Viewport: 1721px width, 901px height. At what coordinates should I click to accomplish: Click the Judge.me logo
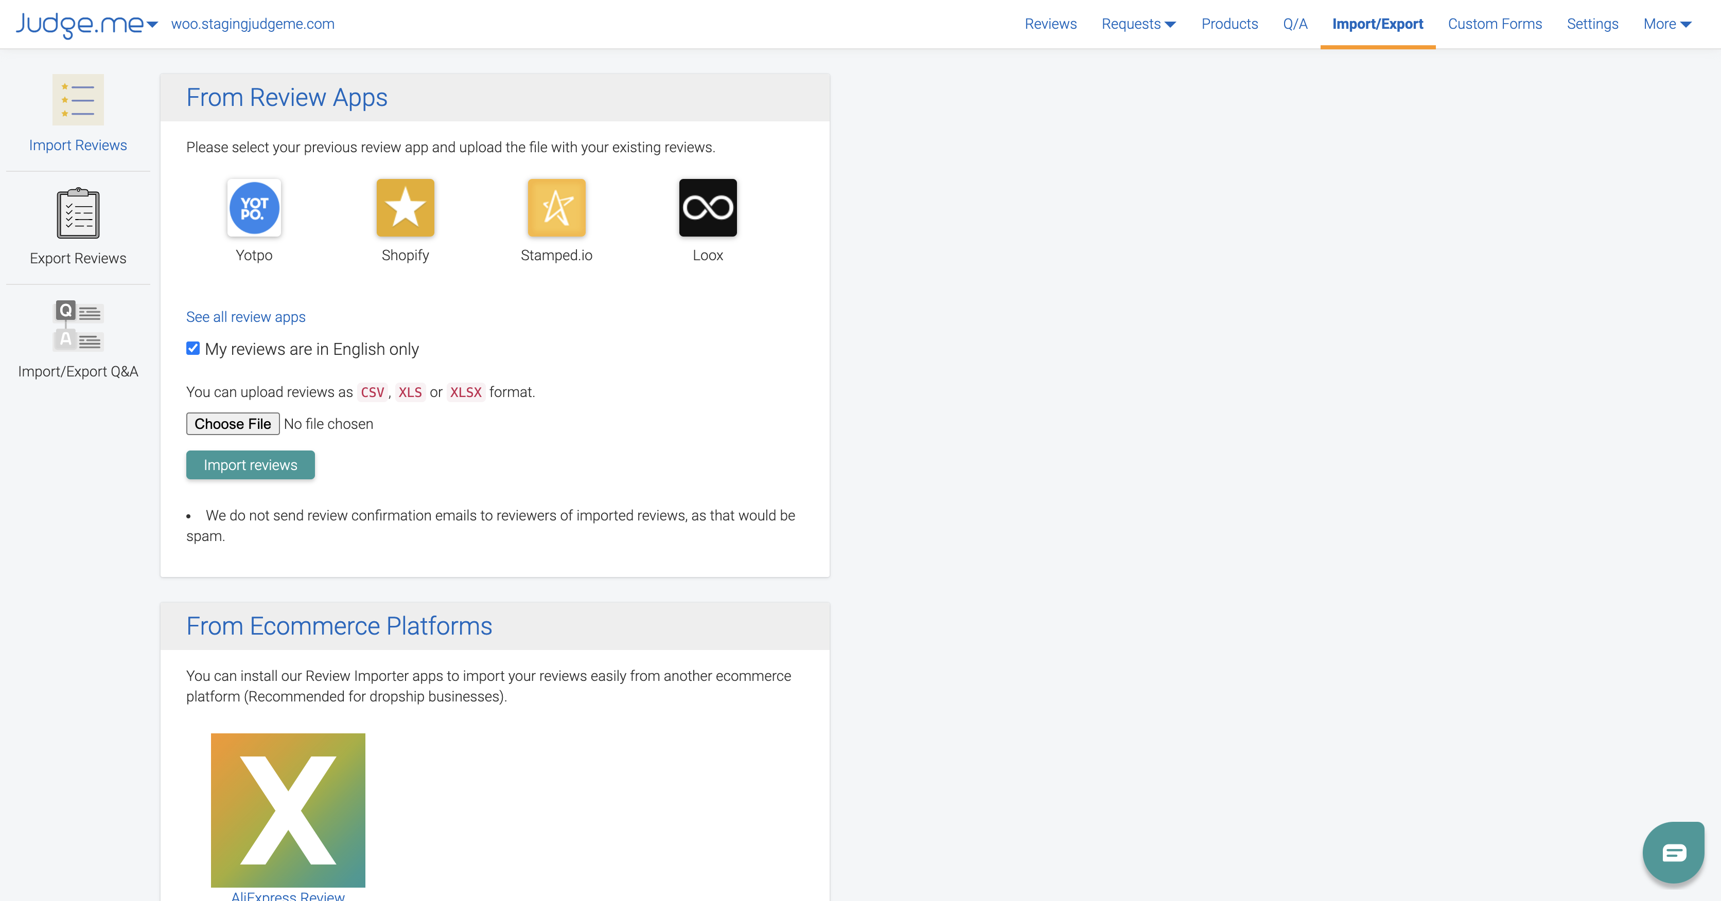pyautogui.click(x=79, y=24)
